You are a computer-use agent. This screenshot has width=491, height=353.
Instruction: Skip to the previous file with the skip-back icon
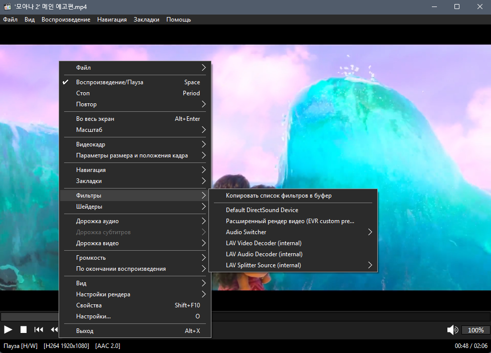tap(39, 329)
